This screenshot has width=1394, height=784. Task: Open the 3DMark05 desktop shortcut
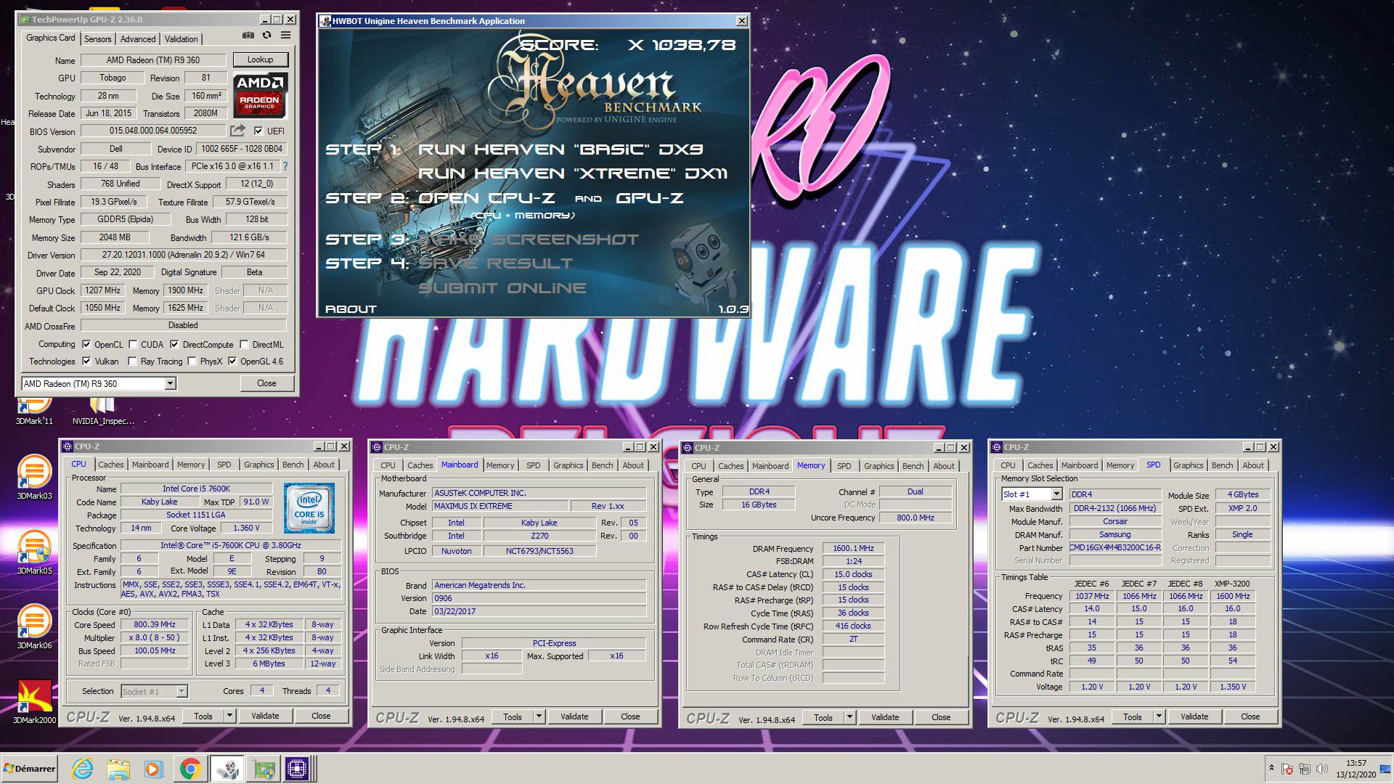(x=34, y=552)
